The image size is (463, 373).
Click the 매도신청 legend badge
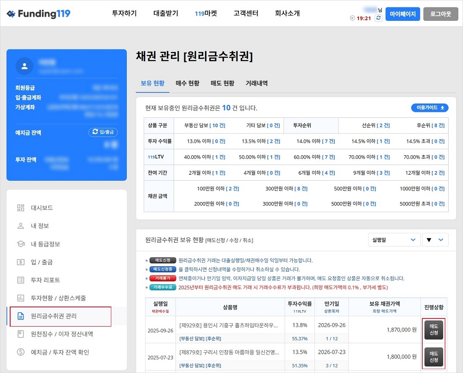[x=163, y=260]
